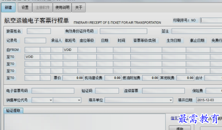Click the 提取 button
This screenshot has height=130, width=222.
pos(180,128)
